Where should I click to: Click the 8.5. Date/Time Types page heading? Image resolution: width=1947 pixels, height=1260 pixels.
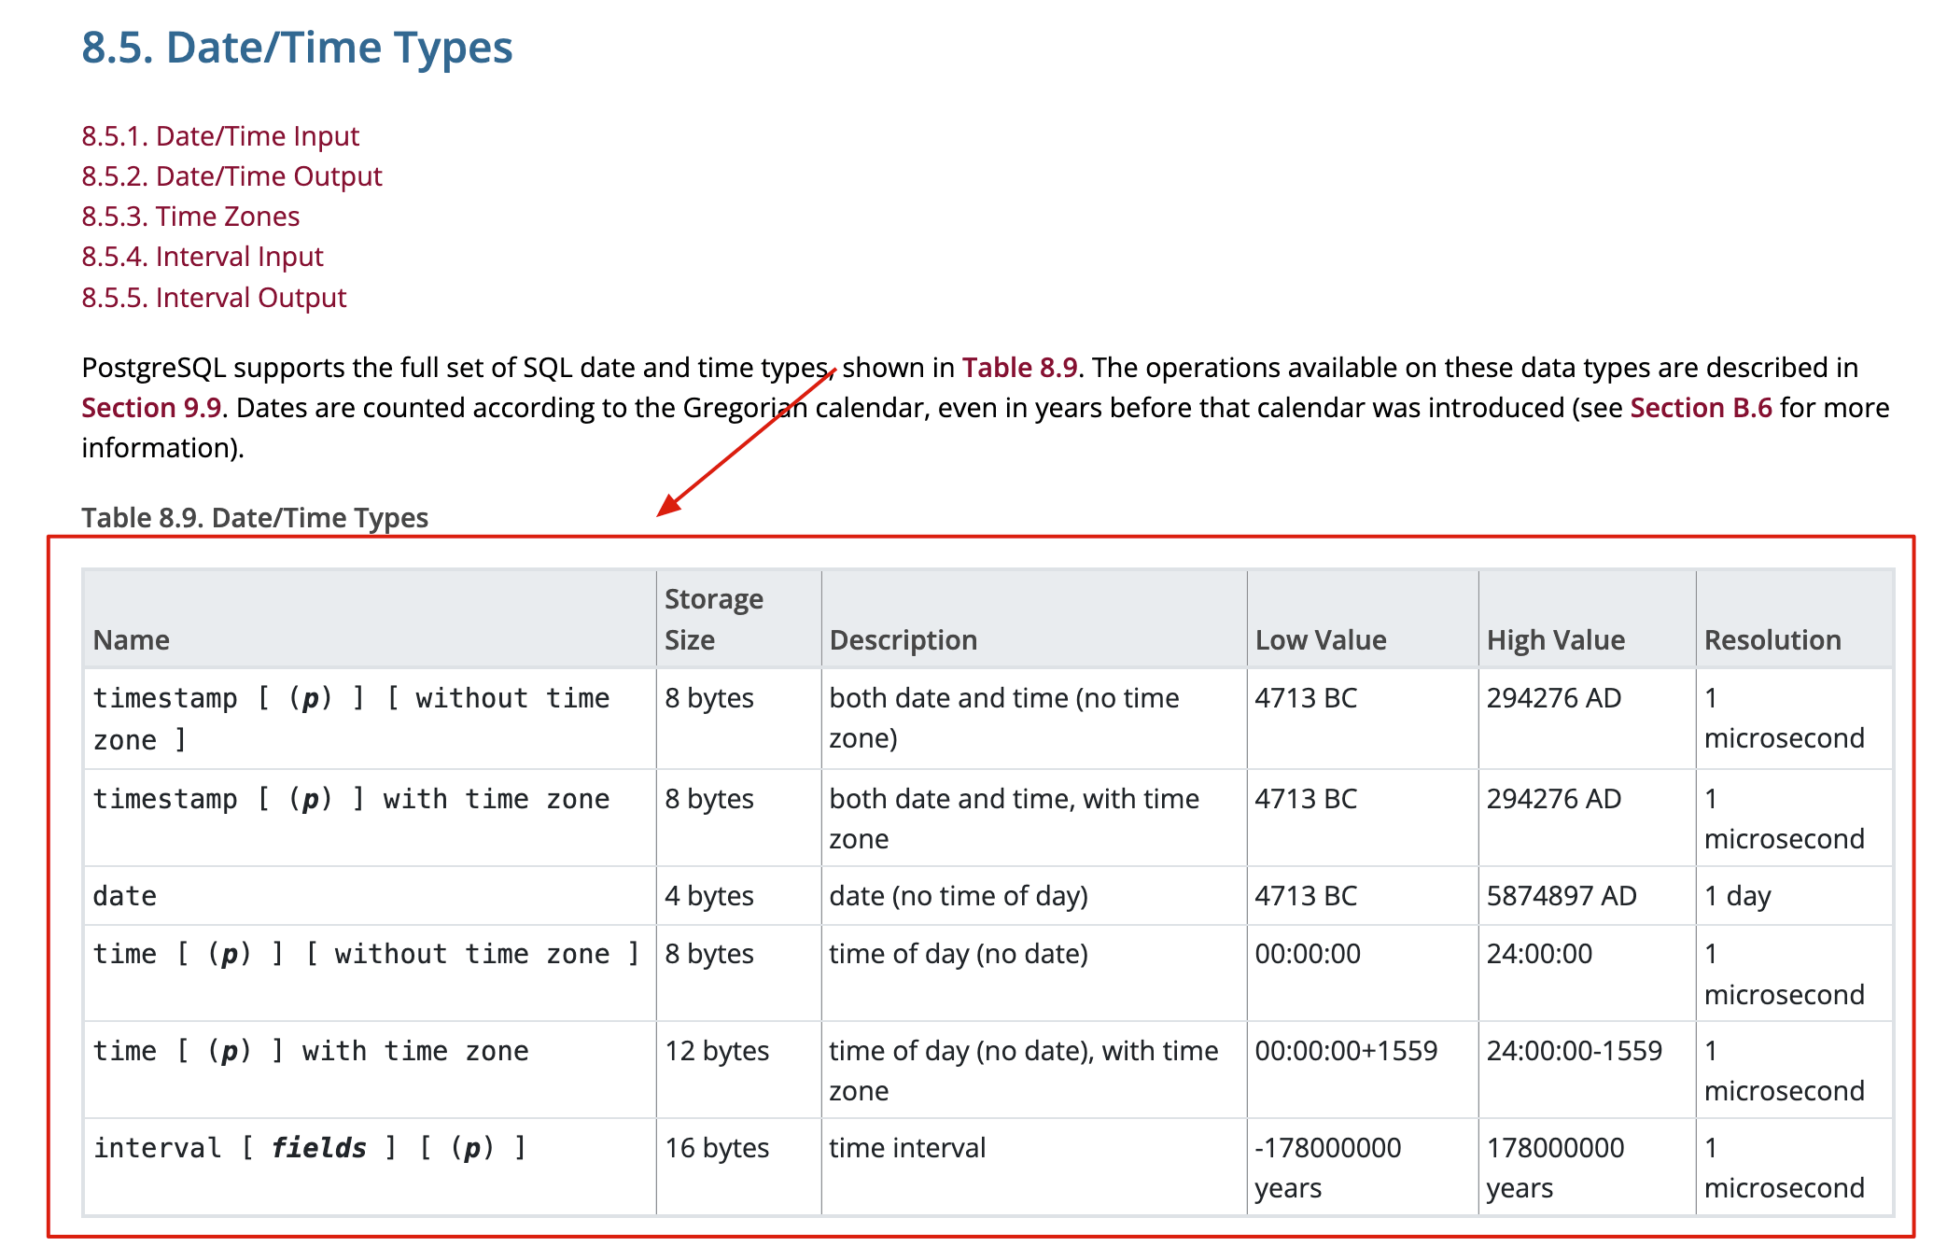(x=297, y=48)
